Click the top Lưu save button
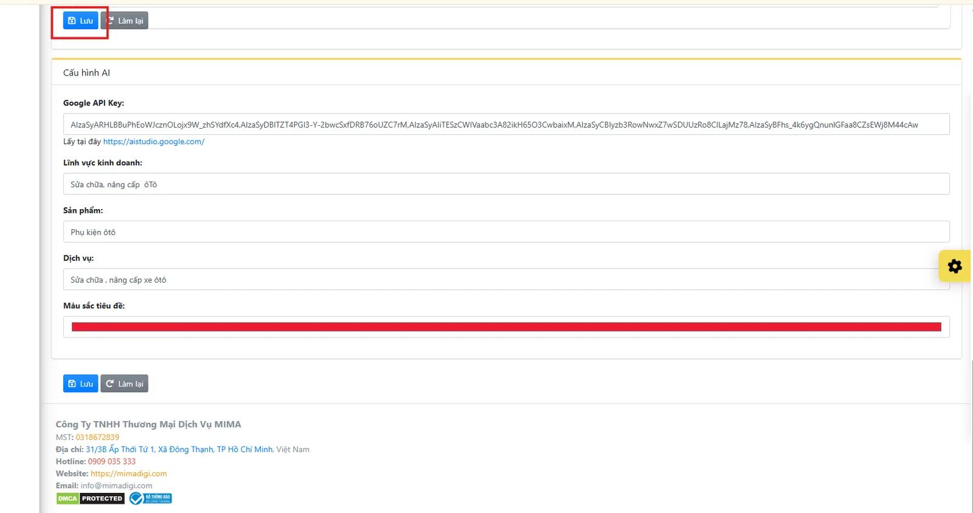Image resolution: width=973 pixels, height=513 pixels. click(x=80, y=21)
